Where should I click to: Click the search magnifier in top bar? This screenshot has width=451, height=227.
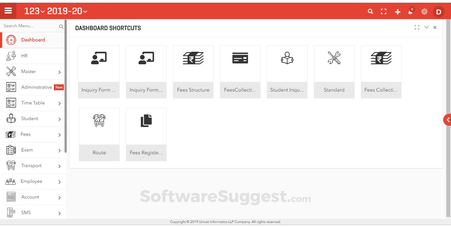click(x=370, y=12)
